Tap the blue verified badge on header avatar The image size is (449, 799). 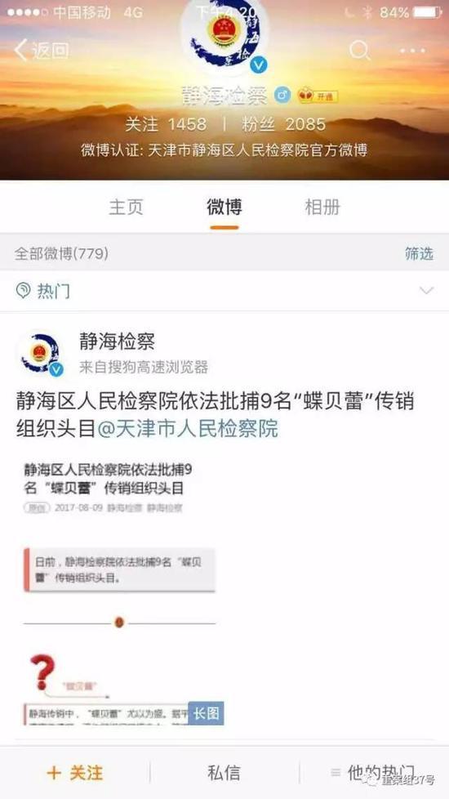pos(259,65)
